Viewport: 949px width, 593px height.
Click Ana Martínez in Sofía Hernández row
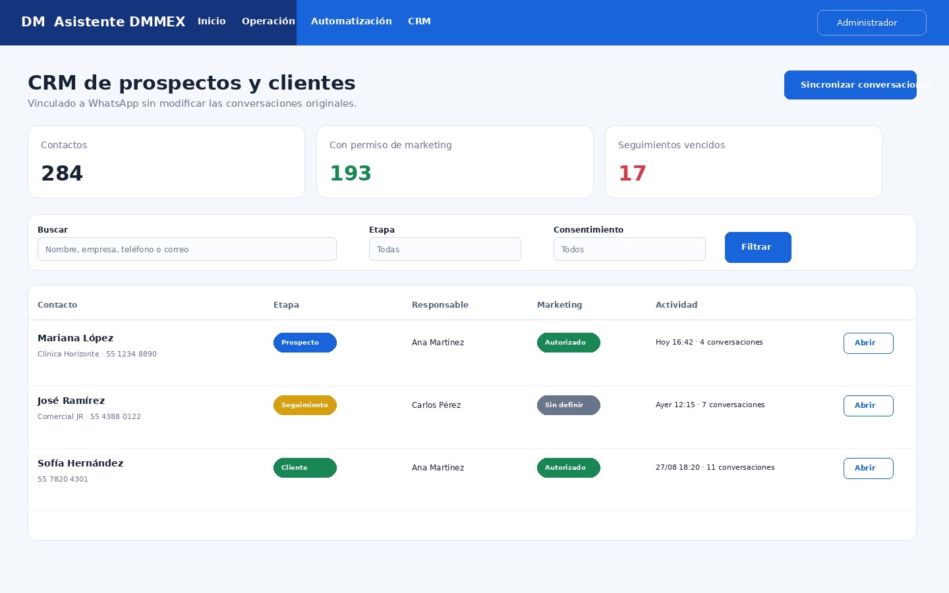tap(438, 468)
